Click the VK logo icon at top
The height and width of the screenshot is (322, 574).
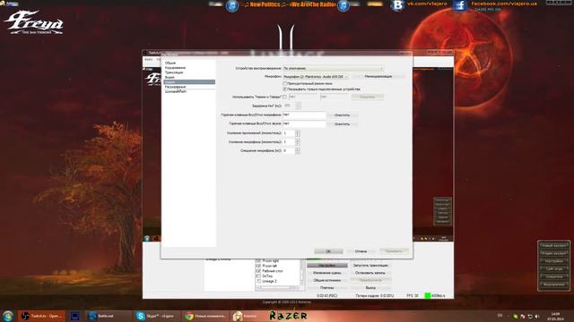(x=398, y=5)
